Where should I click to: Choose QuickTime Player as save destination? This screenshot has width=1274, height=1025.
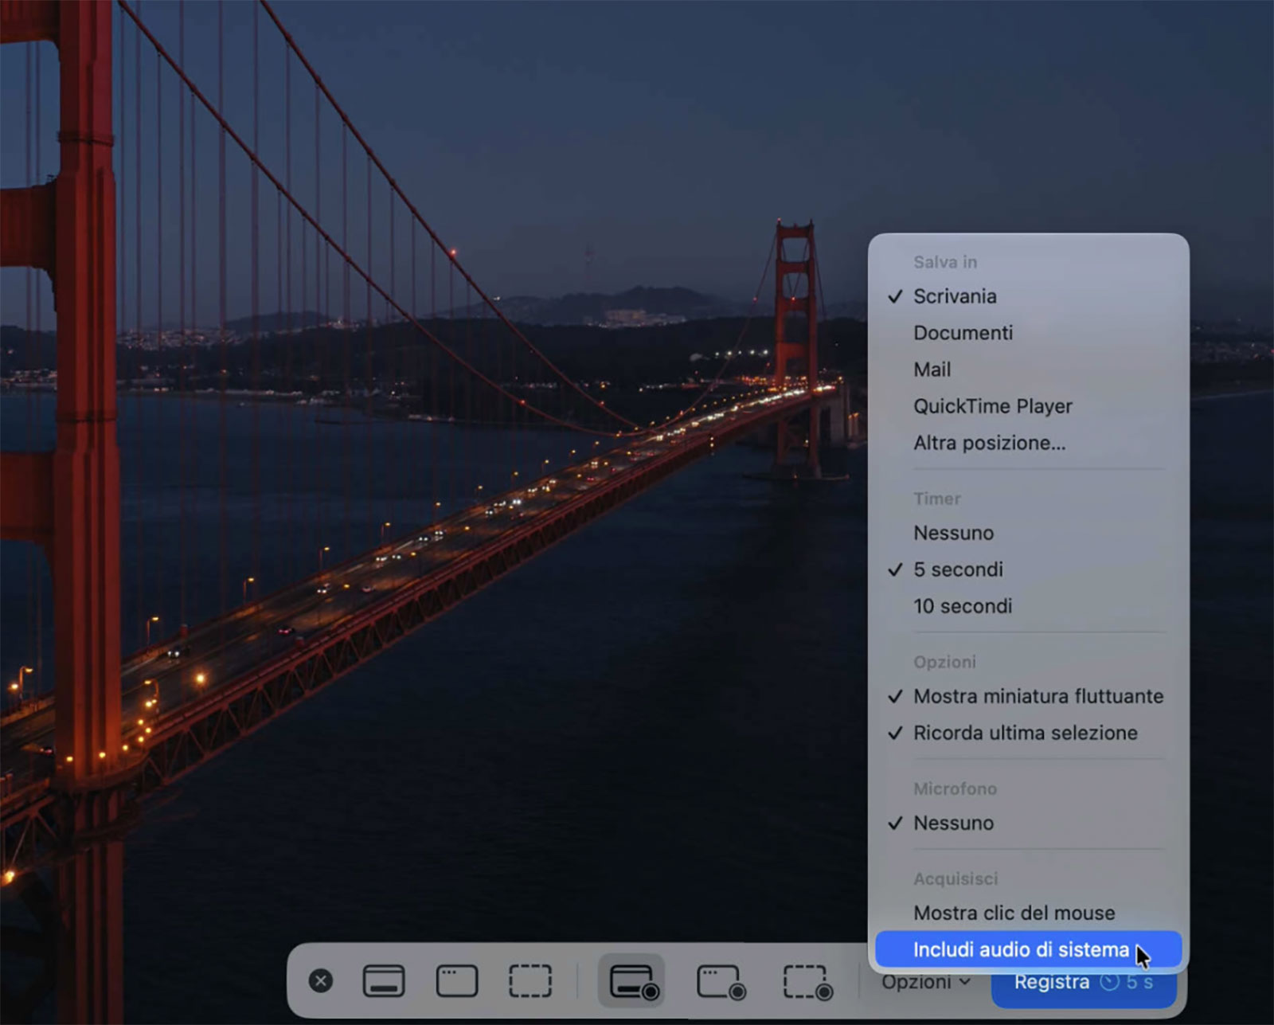pos(1028,406)
